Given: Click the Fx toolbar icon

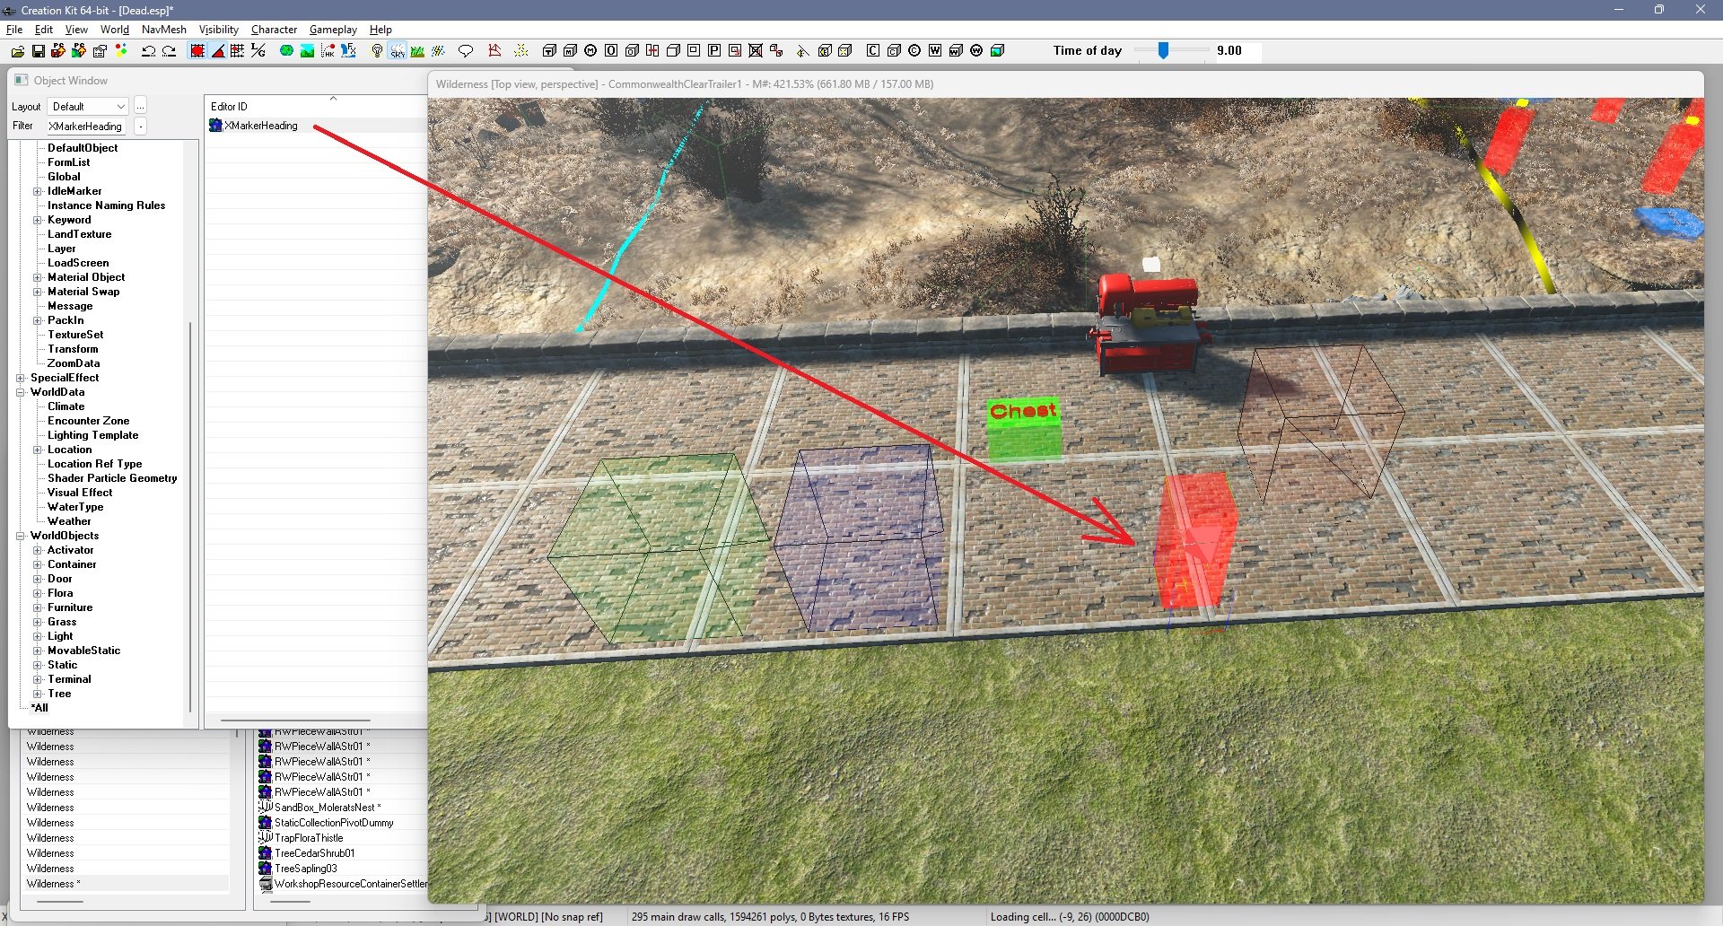Looking at the screenshot, I should 348,51.
